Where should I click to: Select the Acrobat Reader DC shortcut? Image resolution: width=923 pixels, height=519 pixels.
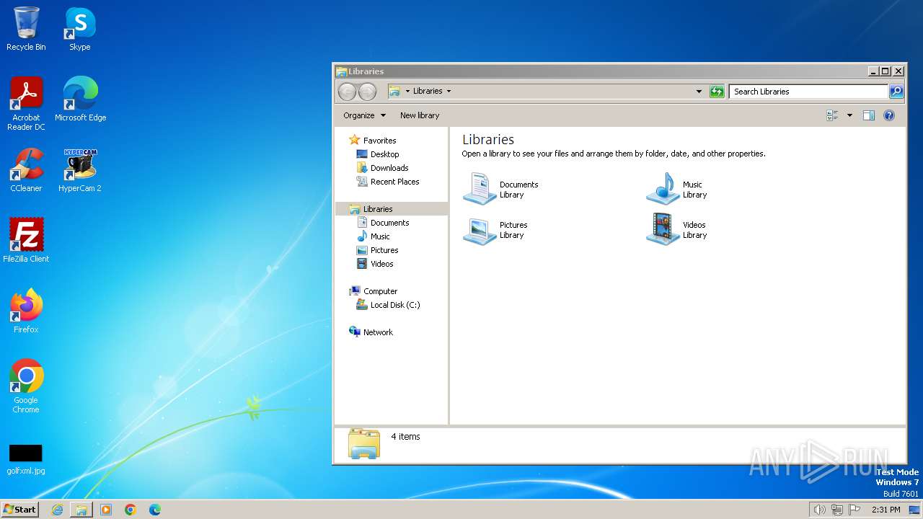pos(26,104)
